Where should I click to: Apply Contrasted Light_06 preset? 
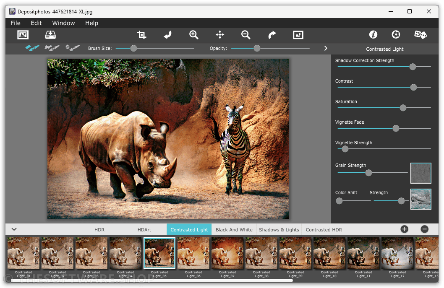click(193, 253)
